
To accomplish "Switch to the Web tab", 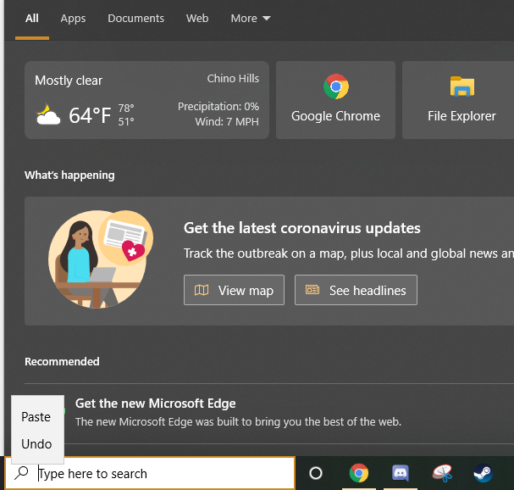I will point(197,19).
